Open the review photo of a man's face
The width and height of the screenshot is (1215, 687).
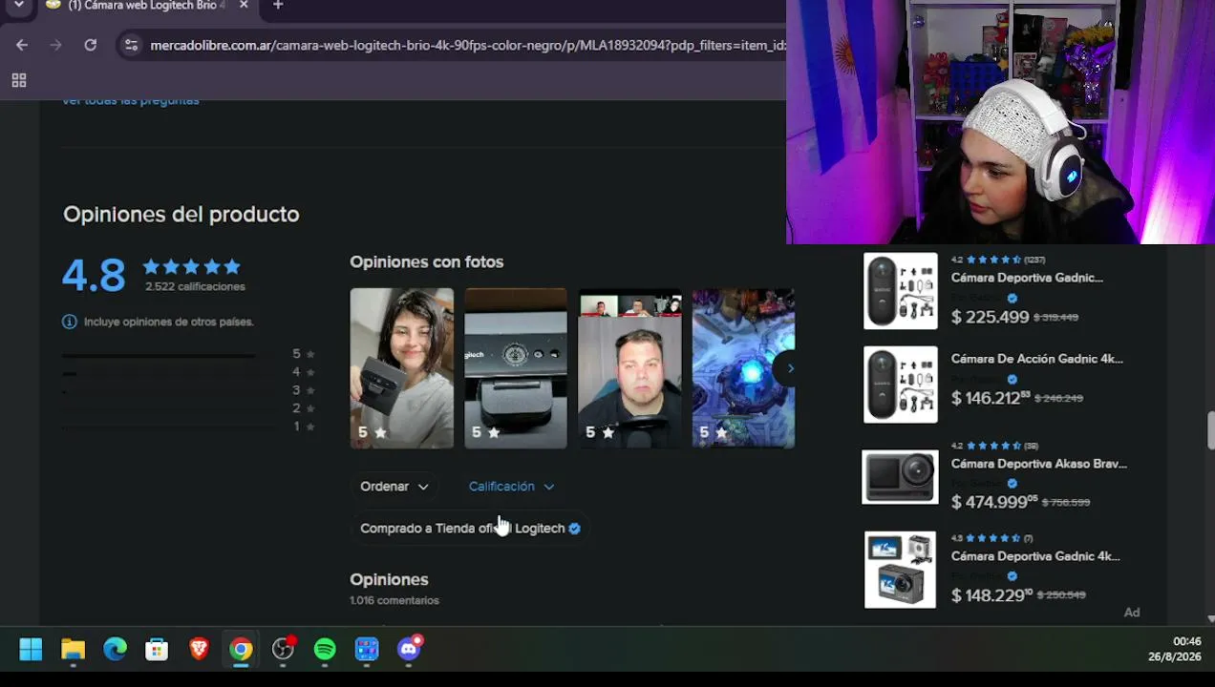pos(629,368)
